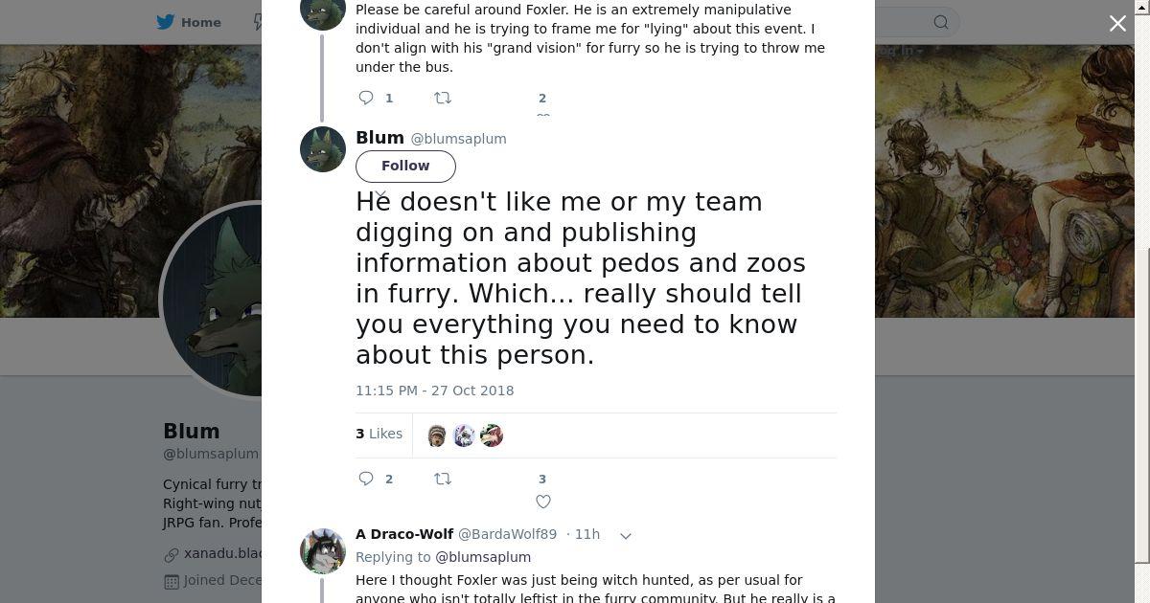The width and height of the screenshot is (1150, 603).
Task: Open the third liker's avatar
Action: [x=492, y=435]
